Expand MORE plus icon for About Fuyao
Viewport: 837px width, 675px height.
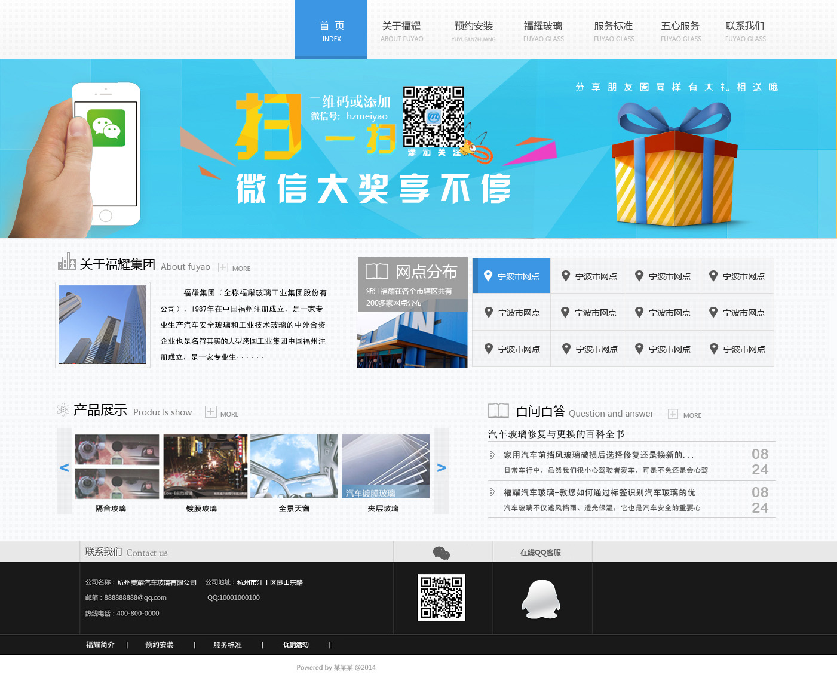[x=223, y=267]
